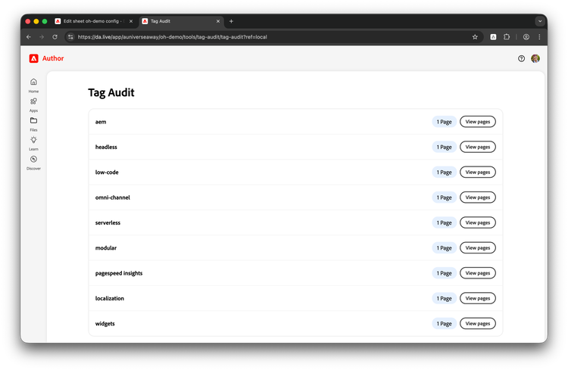
Task: Open the browser extensions puzzle icon
Action: coord(507,36)
